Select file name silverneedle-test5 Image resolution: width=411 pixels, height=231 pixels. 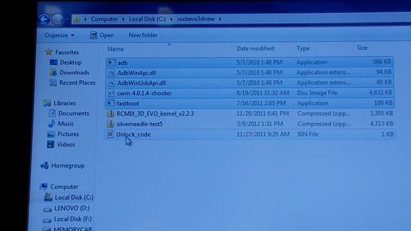pyautogui.click(x=139, y=124)
